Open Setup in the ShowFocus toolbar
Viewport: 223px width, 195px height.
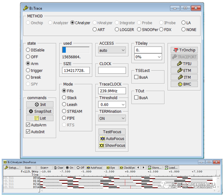click(11, 168)
